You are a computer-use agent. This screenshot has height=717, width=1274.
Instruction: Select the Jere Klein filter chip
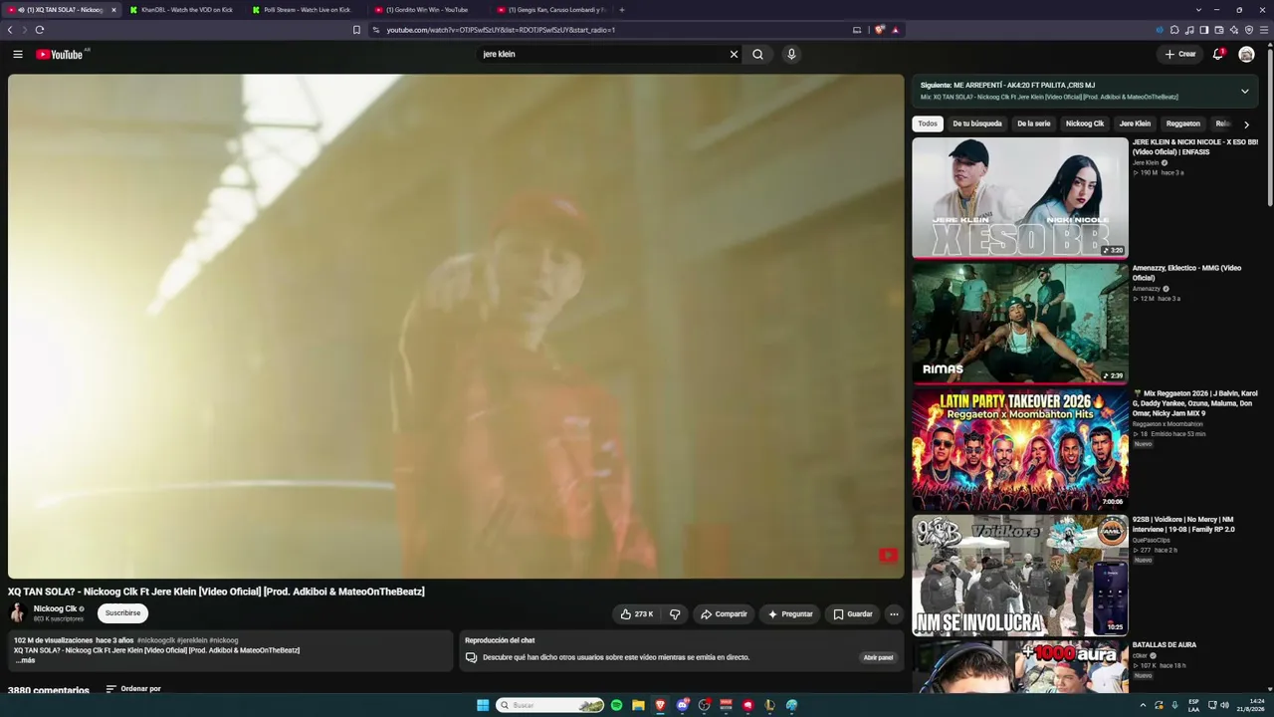[x=1135, y=123]
